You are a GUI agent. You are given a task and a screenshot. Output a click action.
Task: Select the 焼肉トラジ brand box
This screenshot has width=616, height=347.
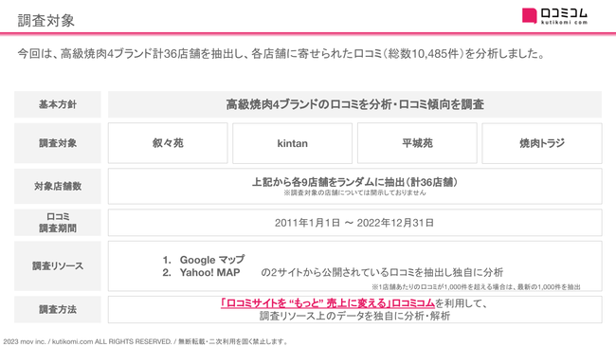coord(542,143)
